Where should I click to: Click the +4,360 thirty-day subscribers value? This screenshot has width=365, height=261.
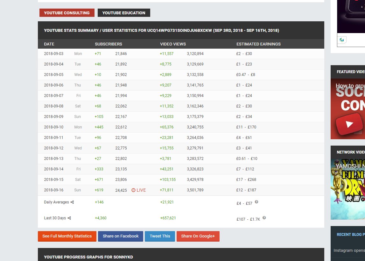[x=101, y=218]
